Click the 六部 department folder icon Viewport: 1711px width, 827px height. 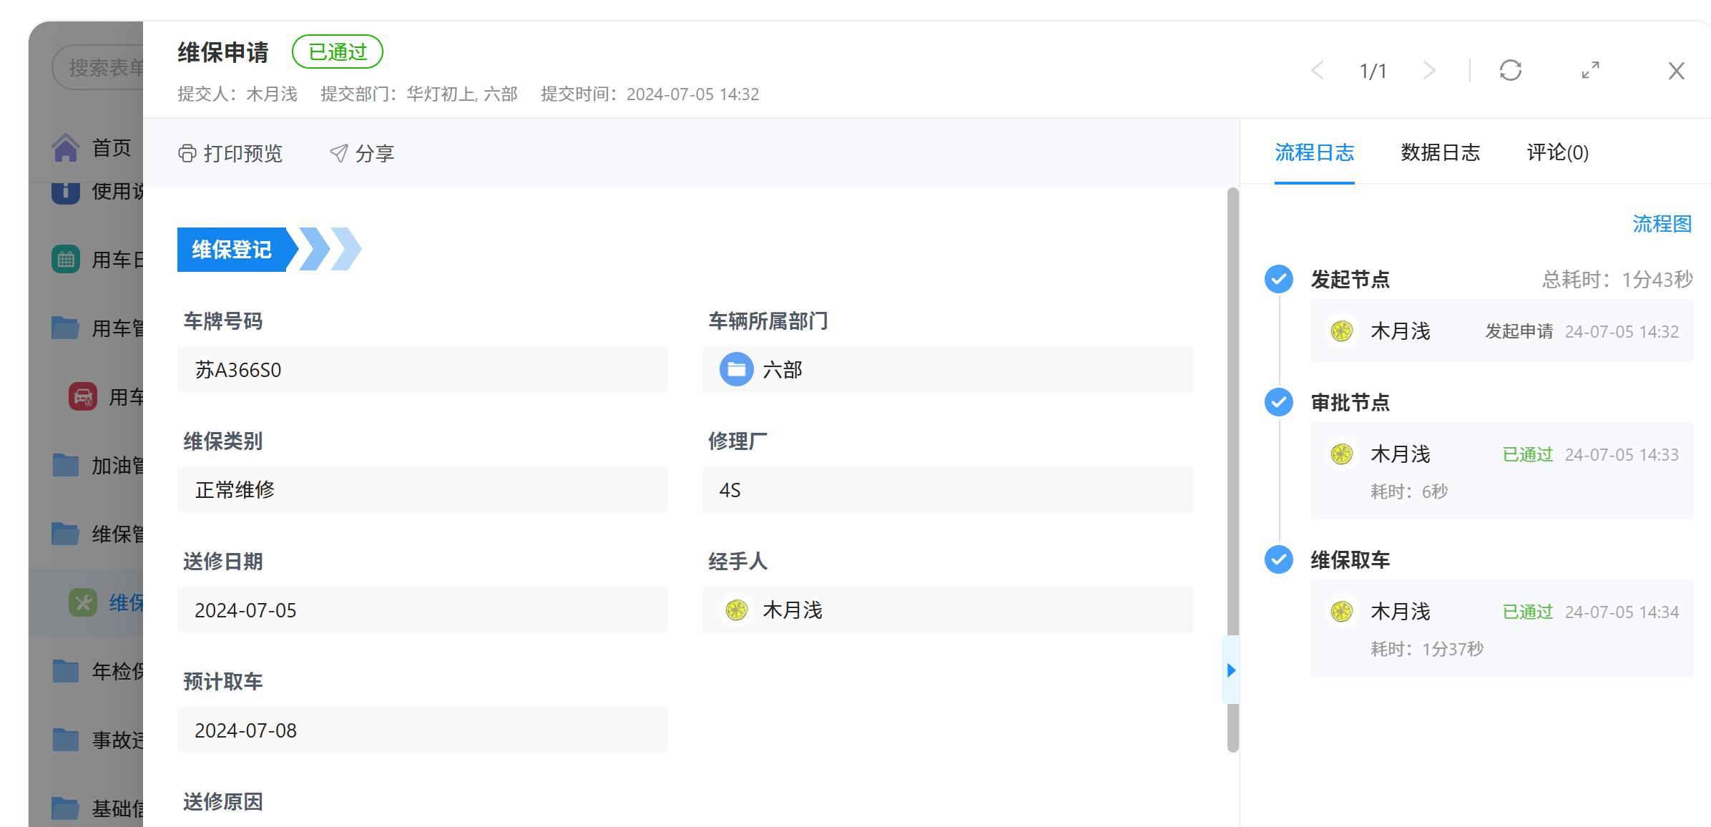736,369
